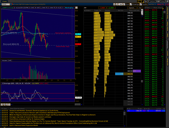Click the news list scroll-up arrow
This screenshot has width=169, height=128.
[x=125, y=110]
